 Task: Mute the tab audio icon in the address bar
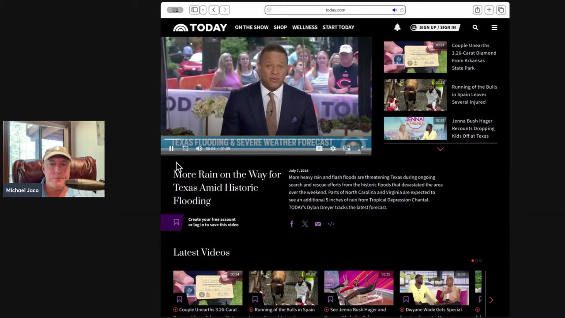pos(395,10)
